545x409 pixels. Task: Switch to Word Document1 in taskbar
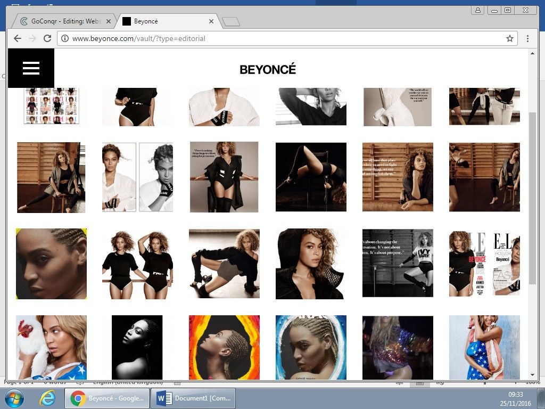[x=193, y=398]
